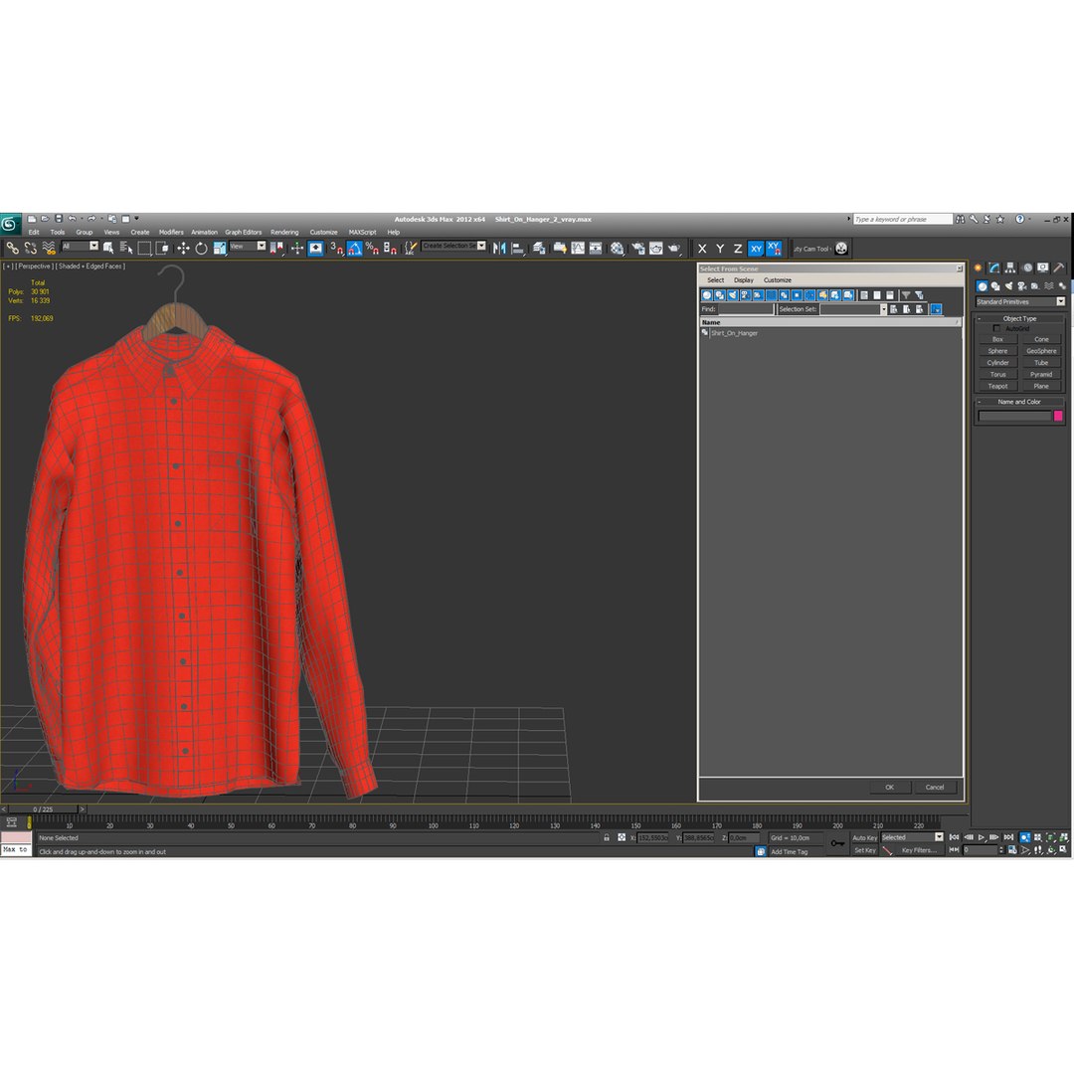Image resolution: width=1074 pixels, height=1074 pixels.
Task: Click the Mirror tool icon
Action: click(x=499, y=248)
